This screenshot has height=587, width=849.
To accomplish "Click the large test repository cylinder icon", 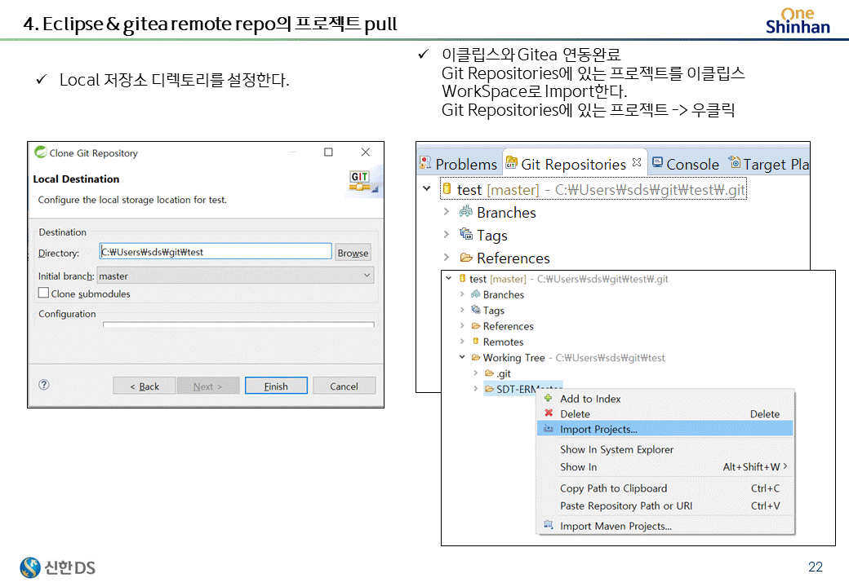I will 447,188.
